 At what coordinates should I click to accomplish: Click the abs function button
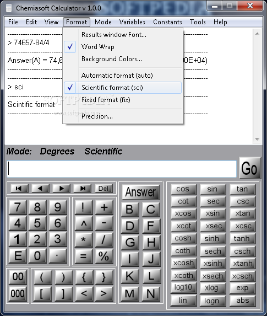(x=242, y=301)
